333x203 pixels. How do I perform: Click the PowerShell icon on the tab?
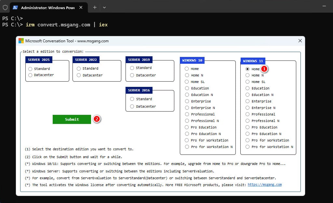click(15, 7)
